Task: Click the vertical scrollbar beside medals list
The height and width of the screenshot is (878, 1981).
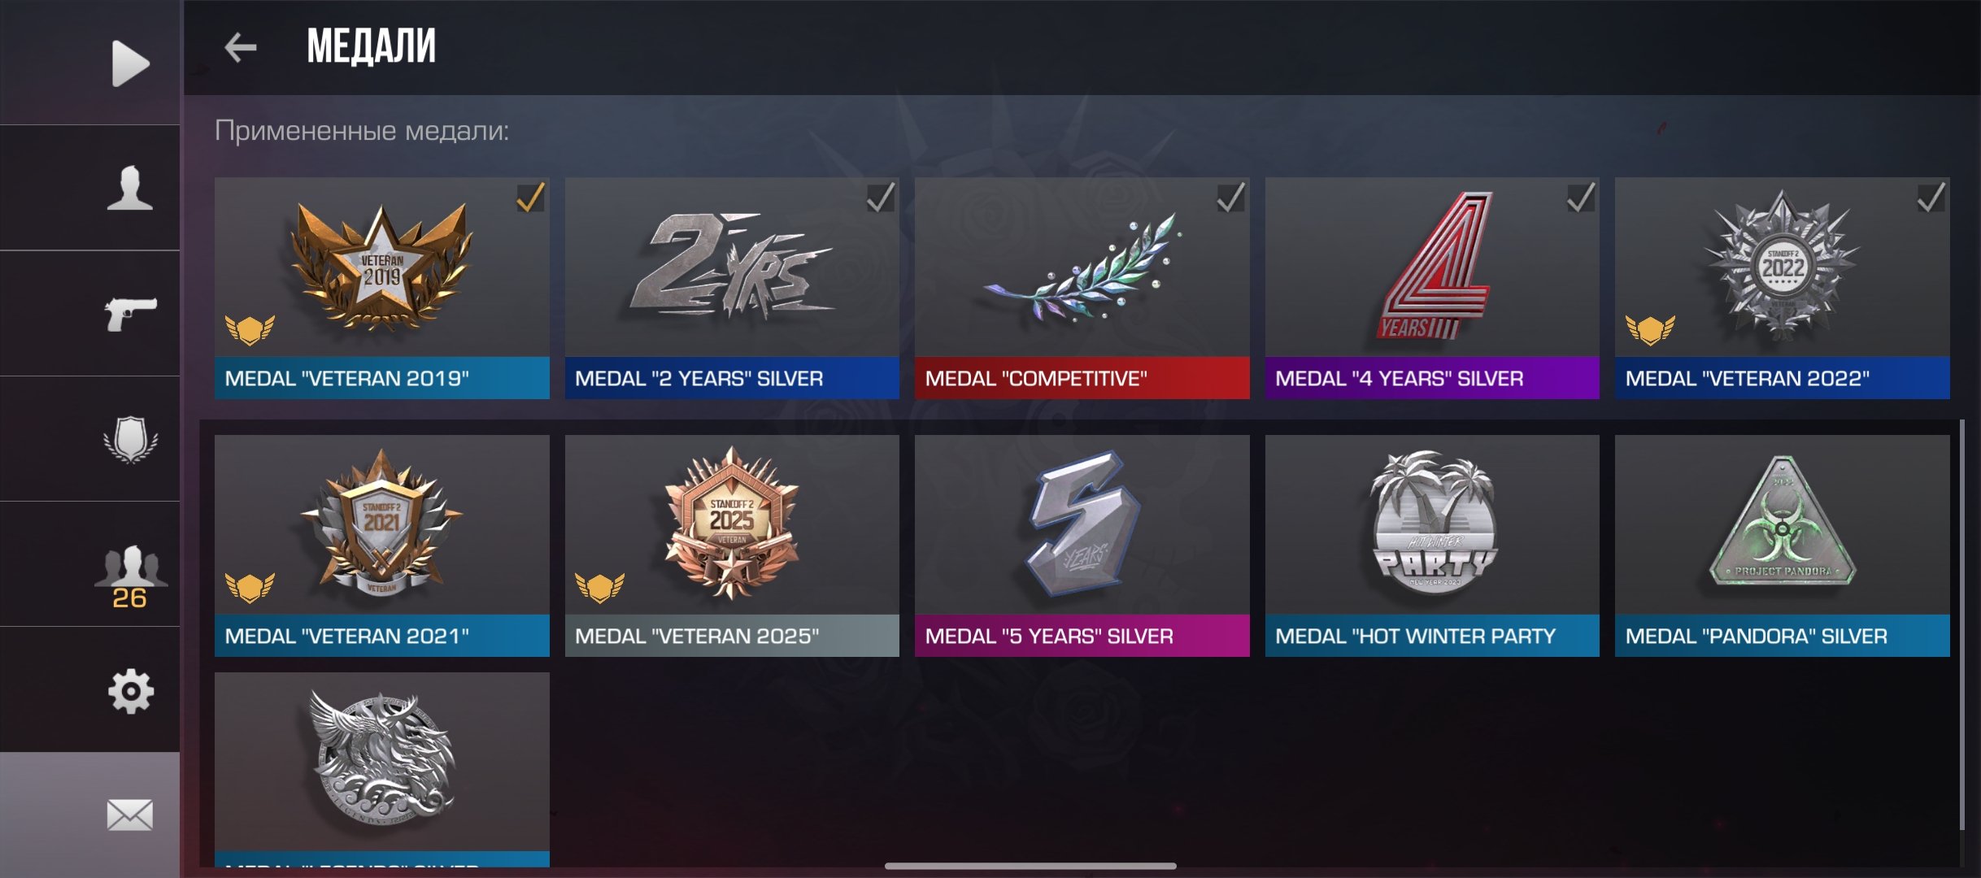Action: [x=1962, y=626]
